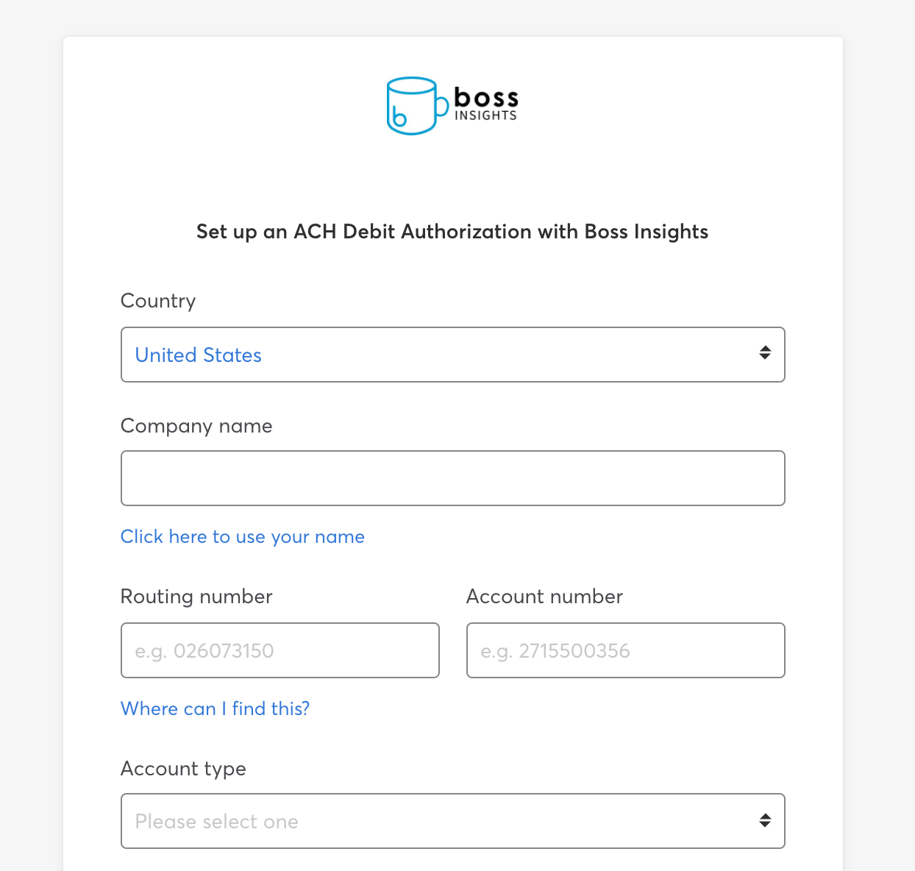Click the 'Country' field label
915x871 pixels.
pos(158,301)
